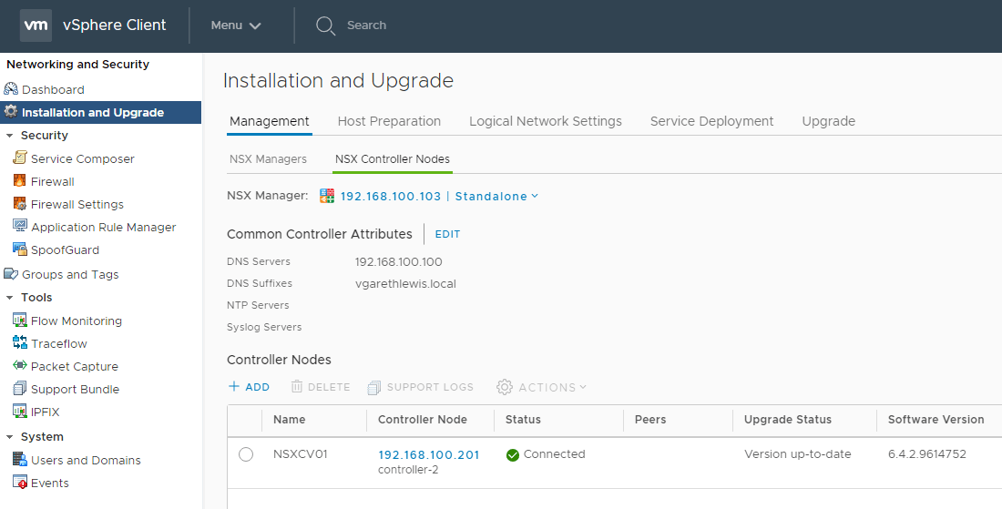Collapse the System section
This screenshot has width=1002, height=509.
pyautogui.click(x=10, y=437)
